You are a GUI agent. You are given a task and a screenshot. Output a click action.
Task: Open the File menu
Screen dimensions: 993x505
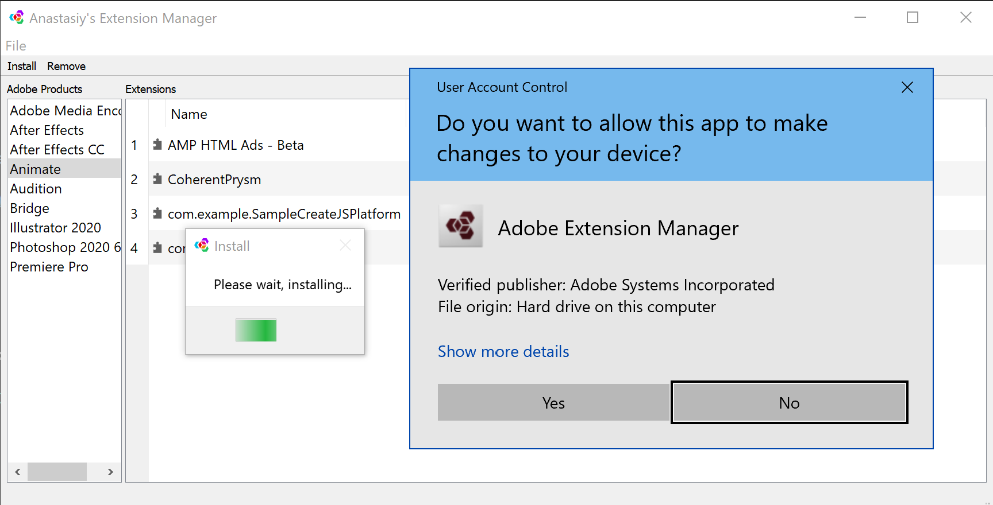[16, 46]
